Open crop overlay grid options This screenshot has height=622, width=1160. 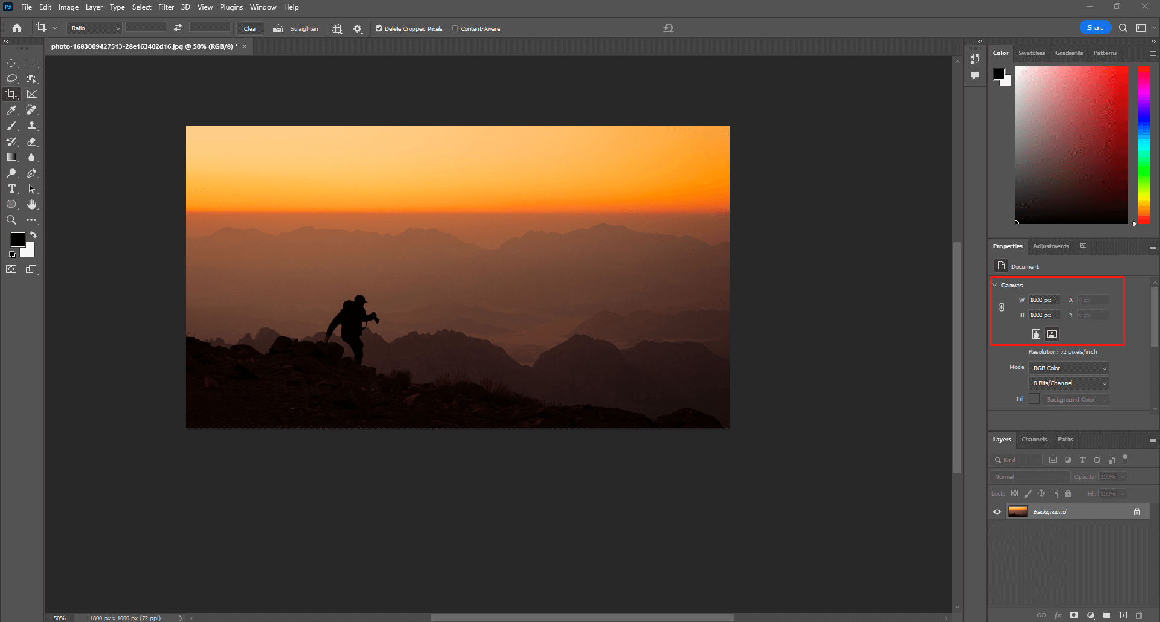337,28
